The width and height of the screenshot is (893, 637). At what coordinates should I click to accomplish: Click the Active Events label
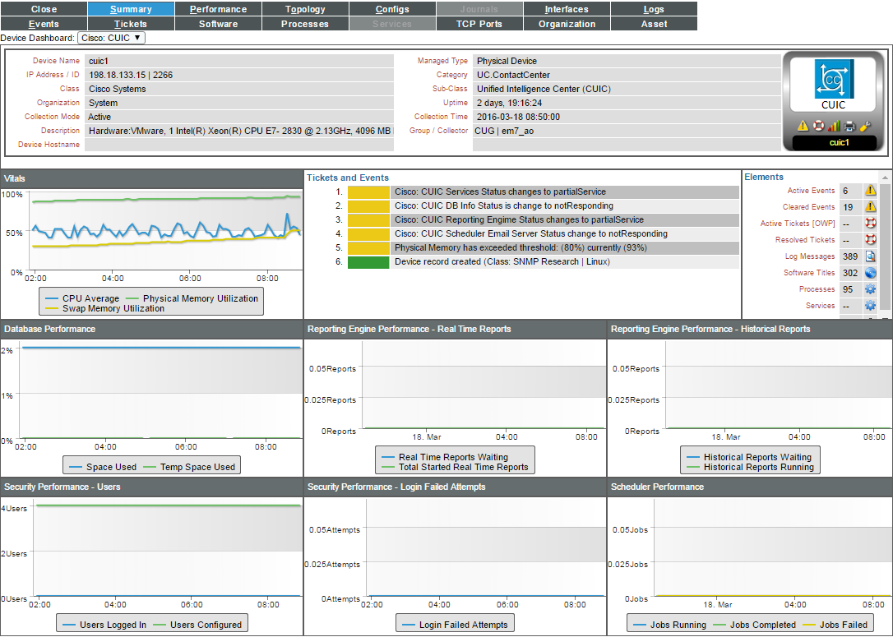click(x=811, y=191)
